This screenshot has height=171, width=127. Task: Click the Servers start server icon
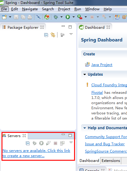(x=41, y=143)
